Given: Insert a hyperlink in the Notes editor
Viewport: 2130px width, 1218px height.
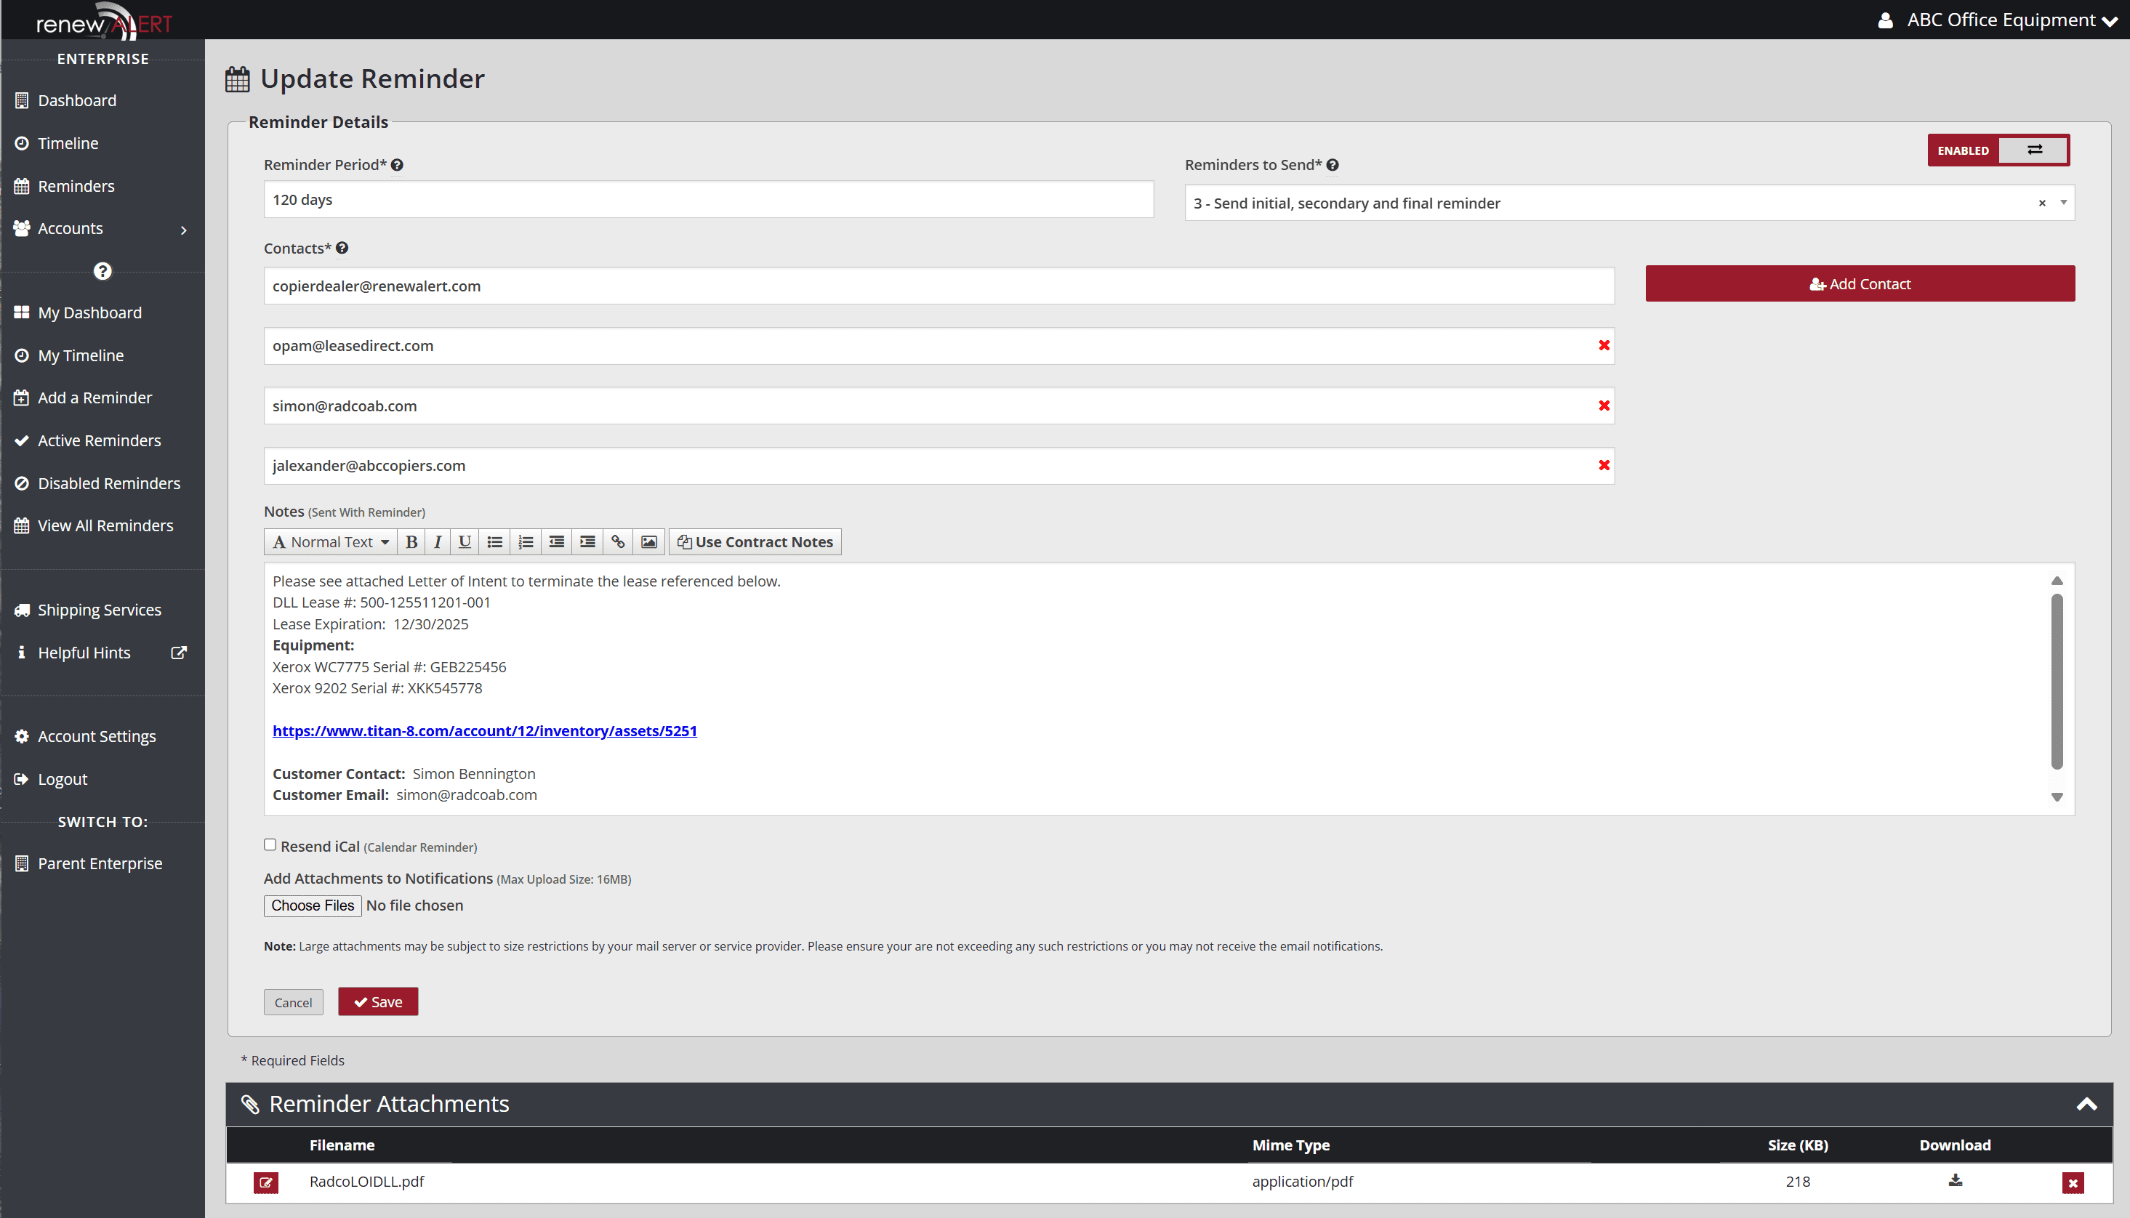Looking at the screenshot, I should [618, 541].
